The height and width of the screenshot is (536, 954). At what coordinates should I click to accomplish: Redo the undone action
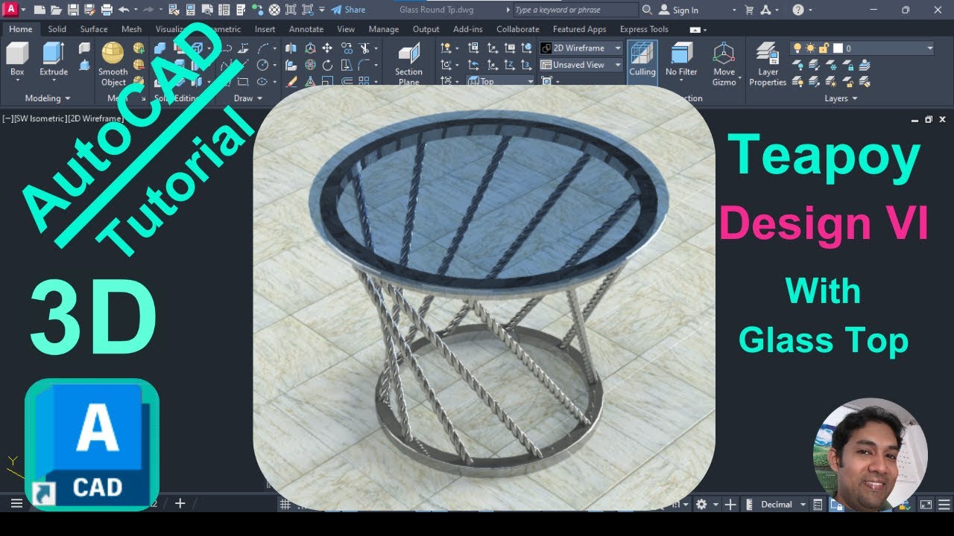click(148, 10)
